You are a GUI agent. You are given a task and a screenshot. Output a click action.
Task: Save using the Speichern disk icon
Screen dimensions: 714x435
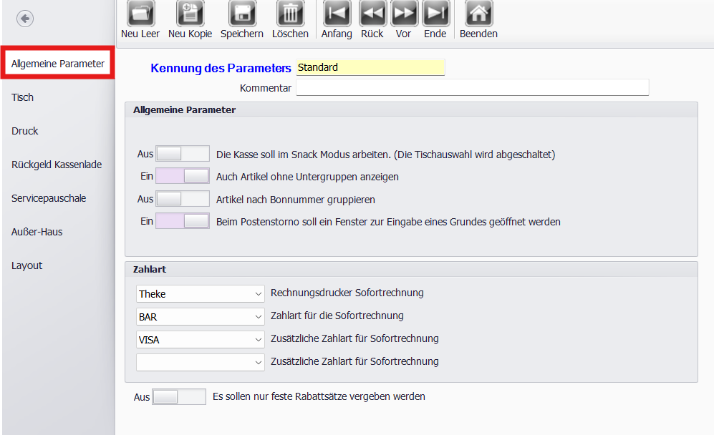pyautogui.click(x=242, y=13)
